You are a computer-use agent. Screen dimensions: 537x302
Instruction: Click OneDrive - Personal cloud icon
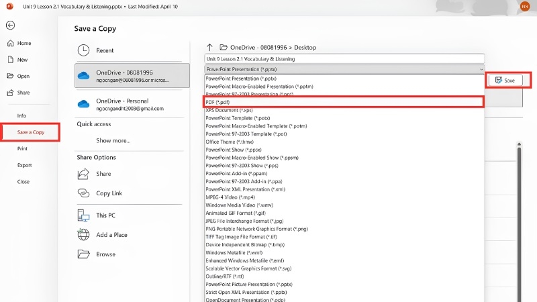point(83,104)
